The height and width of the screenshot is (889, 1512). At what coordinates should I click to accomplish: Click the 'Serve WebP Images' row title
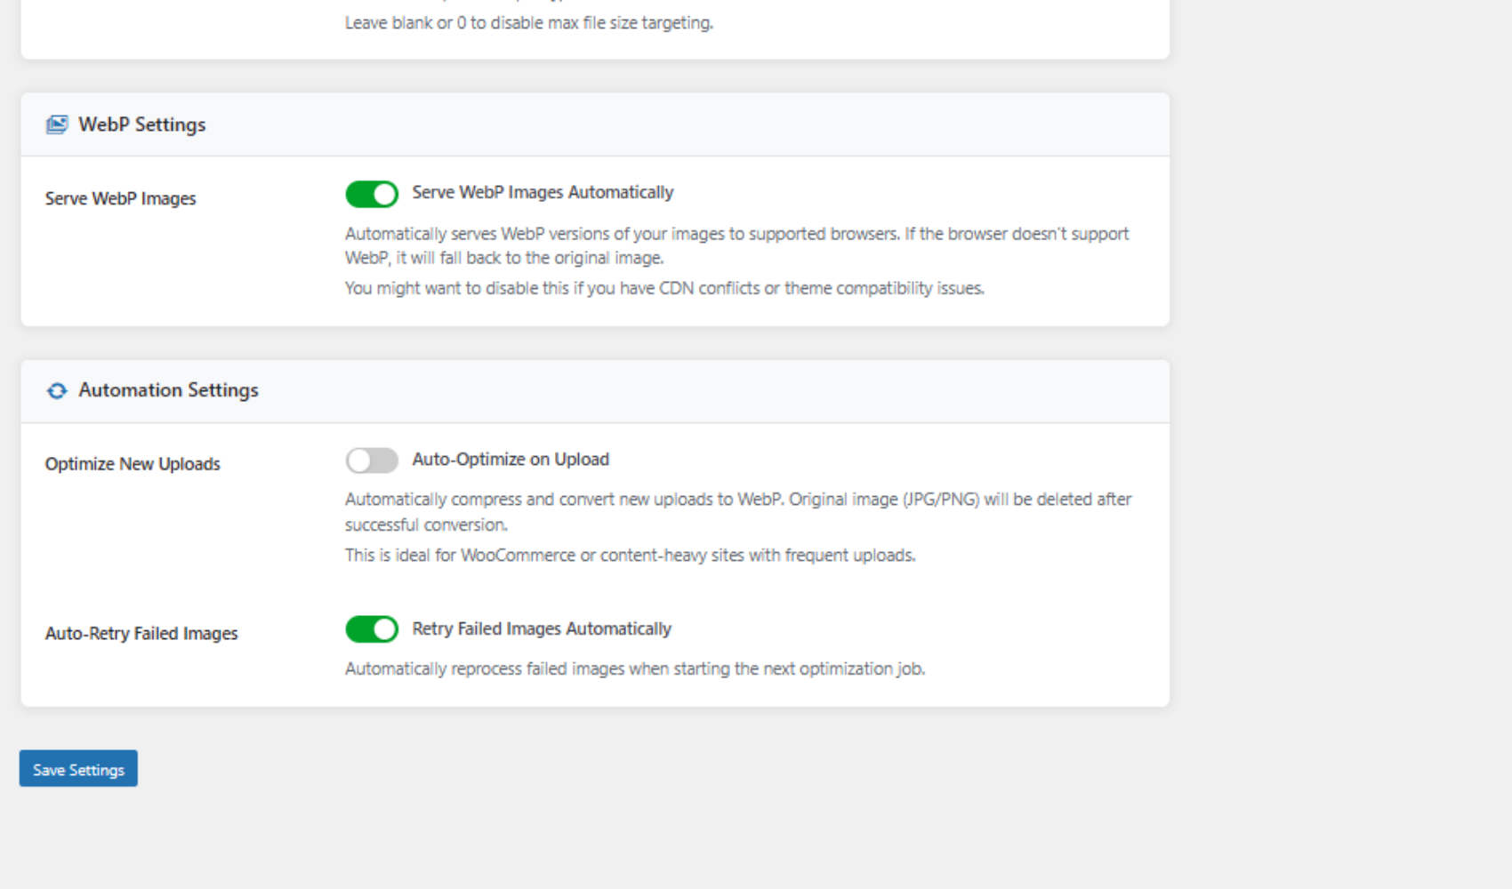click(x=121, y=198)
